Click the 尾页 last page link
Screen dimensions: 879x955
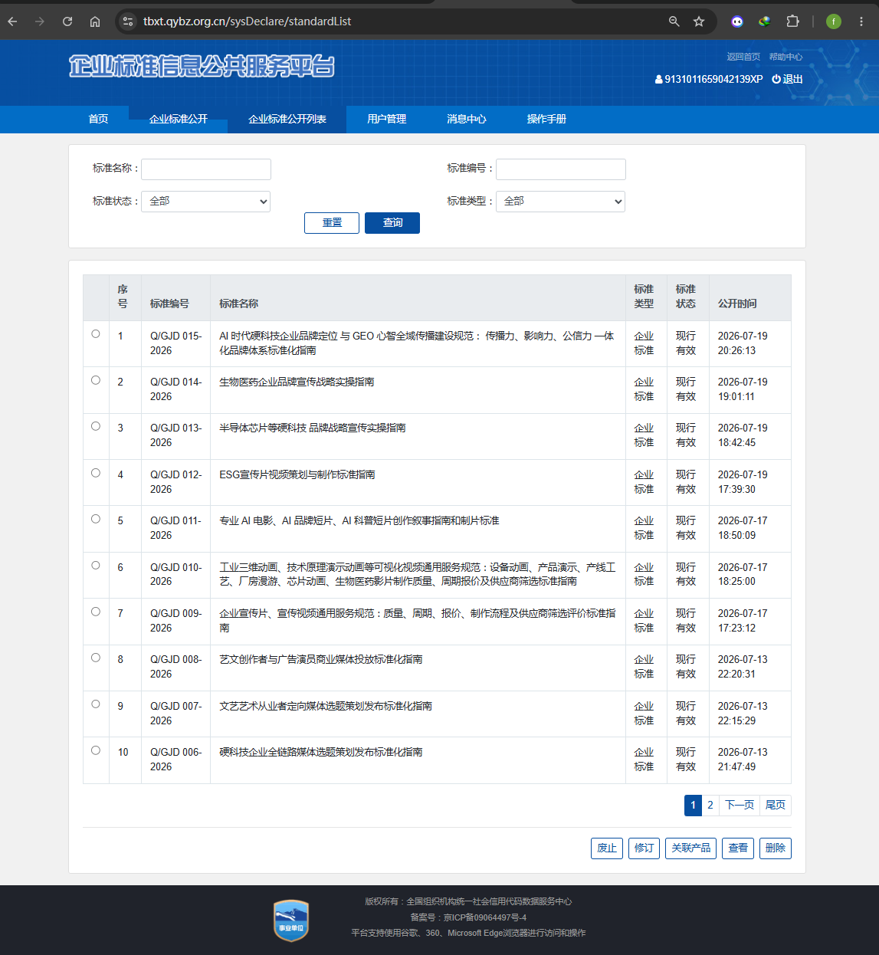[776, 806]
